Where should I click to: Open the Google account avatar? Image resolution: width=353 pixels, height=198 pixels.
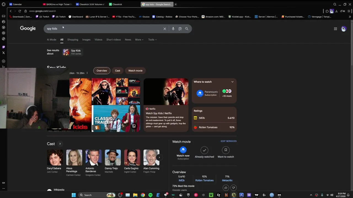(x=343, y=29)
